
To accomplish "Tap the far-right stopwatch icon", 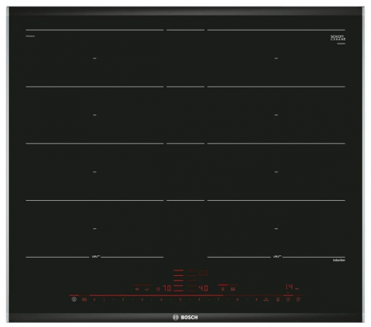I will coord(298,300).
